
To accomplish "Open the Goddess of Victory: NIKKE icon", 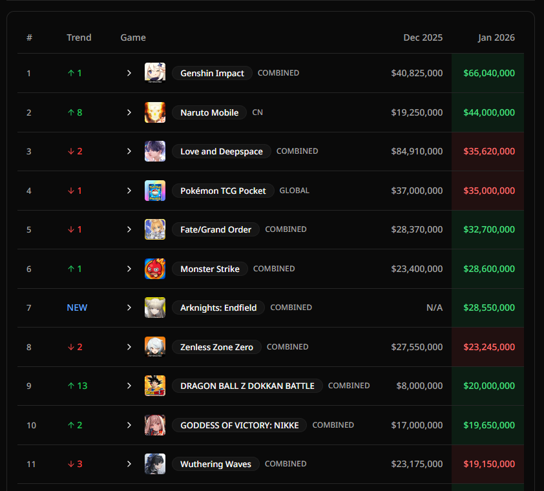I will point(154,425).
